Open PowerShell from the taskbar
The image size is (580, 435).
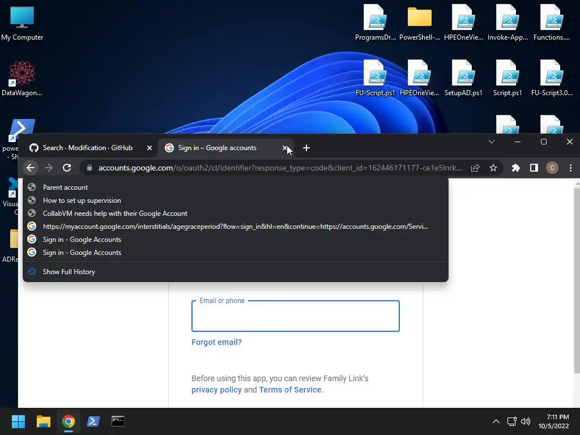pyautogui.click(x=93, y=421)
